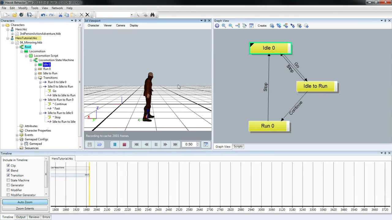The image size is (392, 220).
Task: Click the Auto Zoom button
Action: [25, 202]
